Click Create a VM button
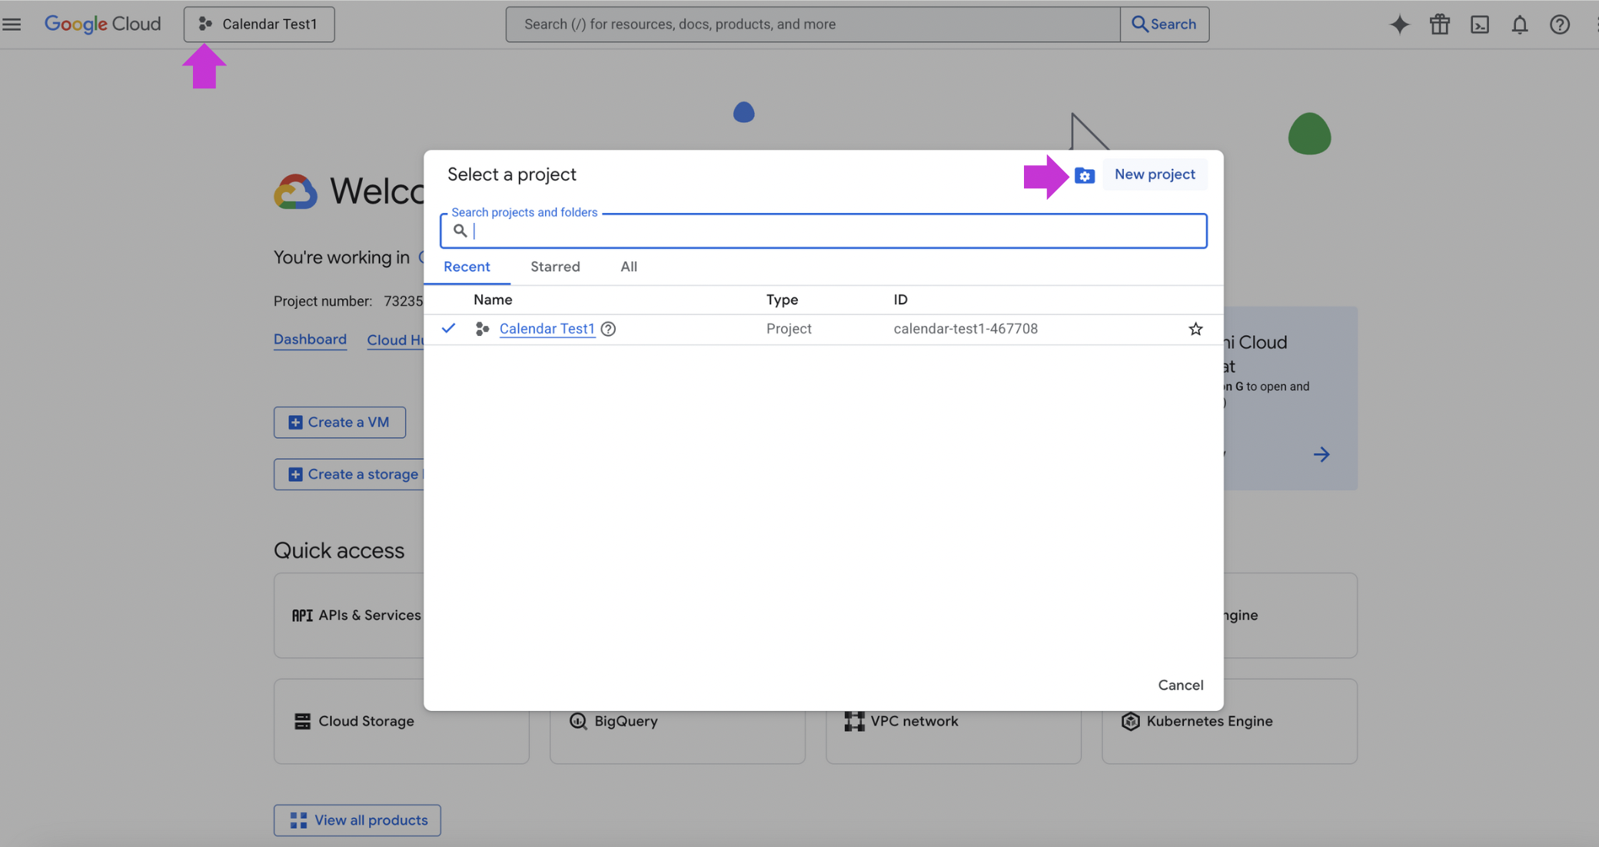This screenshot has width=1599, height=847. pyautogui.click(x=339, y=422)
